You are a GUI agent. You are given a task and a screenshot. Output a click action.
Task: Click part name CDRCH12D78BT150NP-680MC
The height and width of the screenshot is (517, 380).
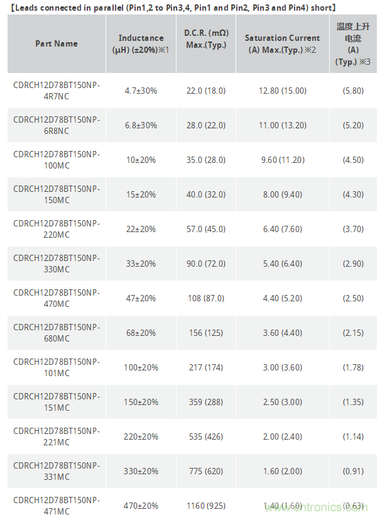(57, 333)
